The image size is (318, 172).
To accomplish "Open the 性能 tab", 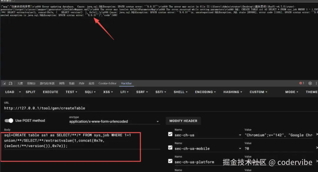I will [72, 83].
